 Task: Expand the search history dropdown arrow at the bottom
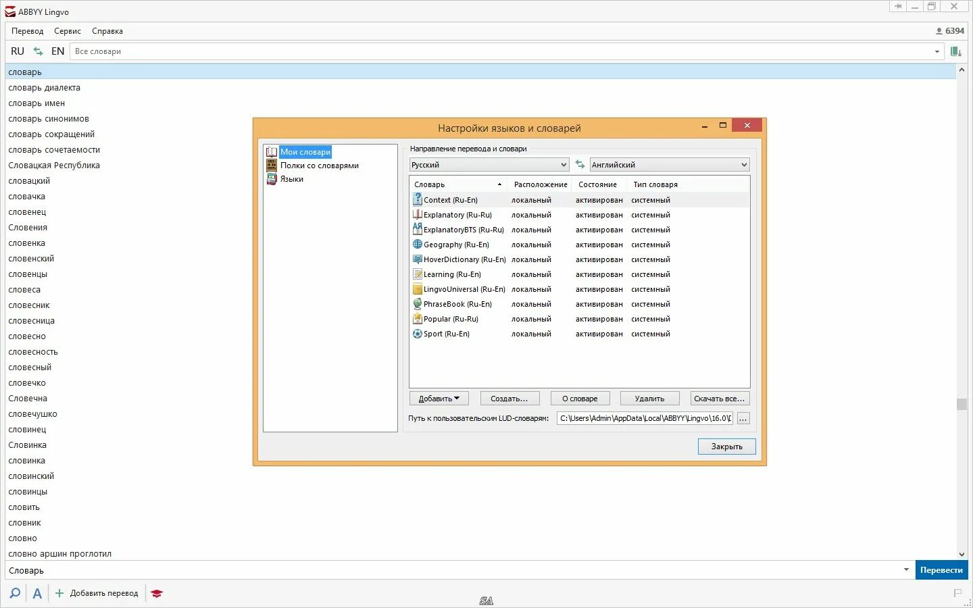tap(906, 569)
